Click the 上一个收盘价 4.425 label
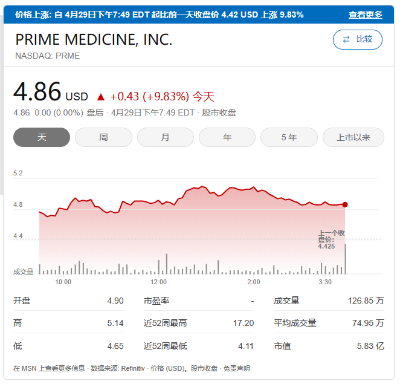 [x=331, y=239]
